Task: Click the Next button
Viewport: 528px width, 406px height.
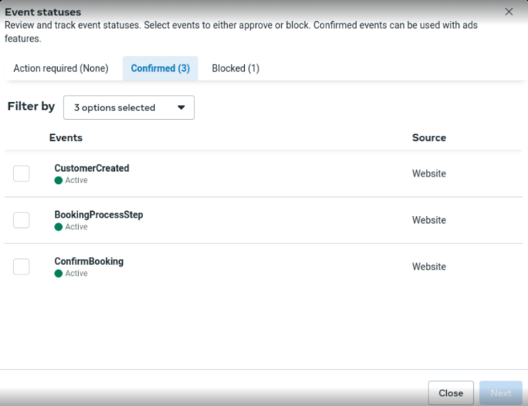Action: pyautogui.click(x=501, y=393)
